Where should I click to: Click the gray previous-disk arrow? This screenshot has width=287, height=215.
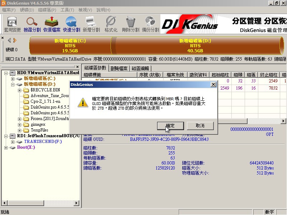(x=9, y=40)
